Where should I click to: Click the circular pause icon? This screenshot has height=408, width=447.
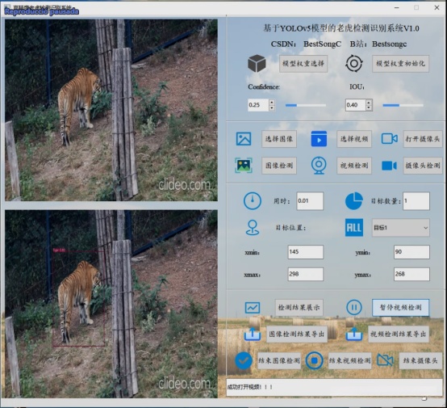click(x=353, y=308)
